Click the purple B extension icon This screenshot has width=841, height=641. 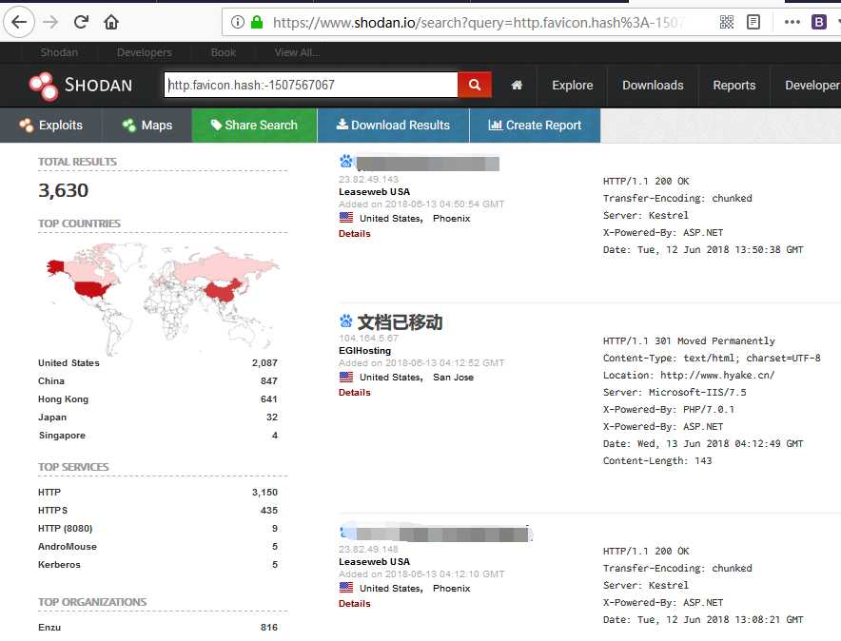818,22
